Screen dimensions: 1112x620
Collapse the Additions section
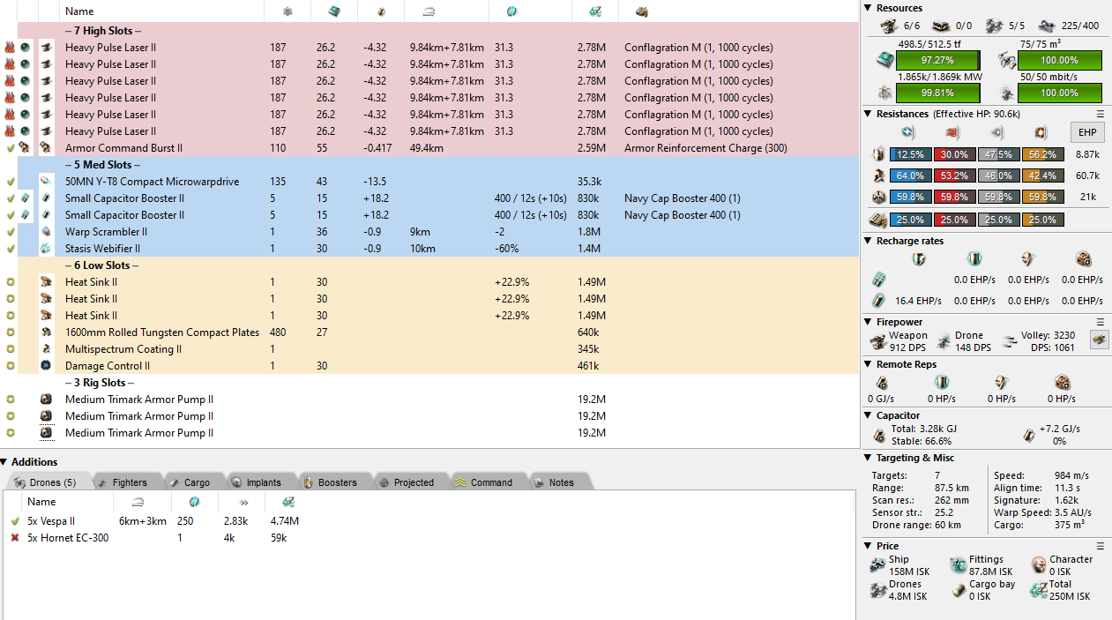(x=5, y=462)
